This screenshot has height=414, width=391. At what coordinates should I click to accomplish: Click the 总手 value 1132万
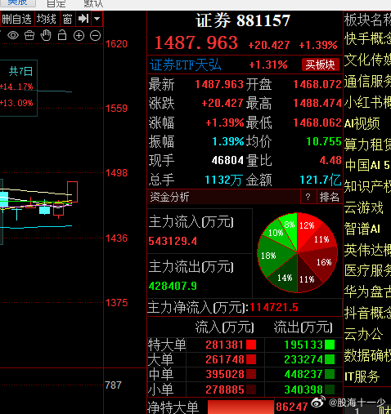coord(223,180)
